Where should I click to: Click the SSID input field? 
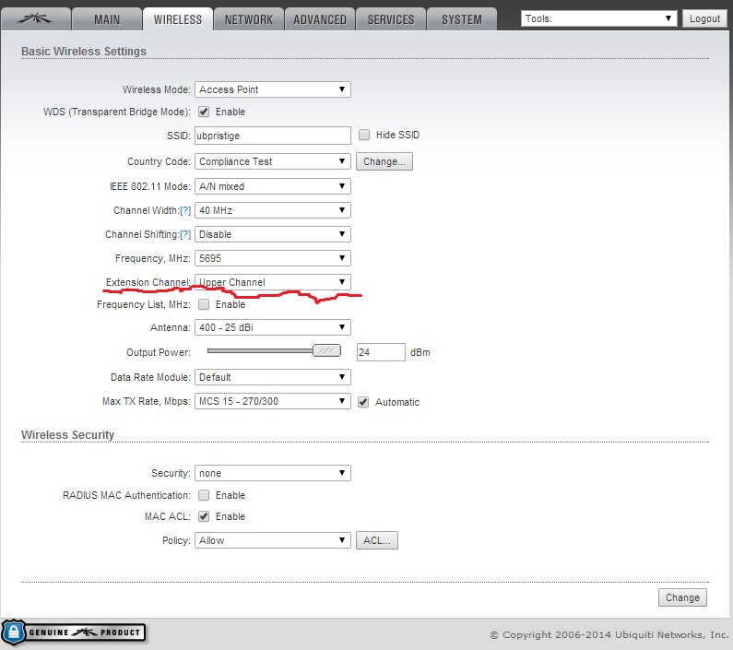pos(273,136)
